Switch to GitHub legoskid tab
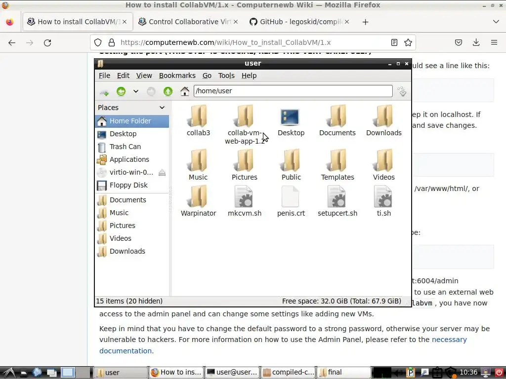Screen dimensions: 506x379 coord(299,22)
